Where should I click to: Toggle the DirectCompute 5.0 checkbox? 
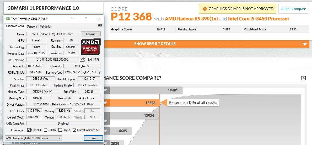click(75, 130)
